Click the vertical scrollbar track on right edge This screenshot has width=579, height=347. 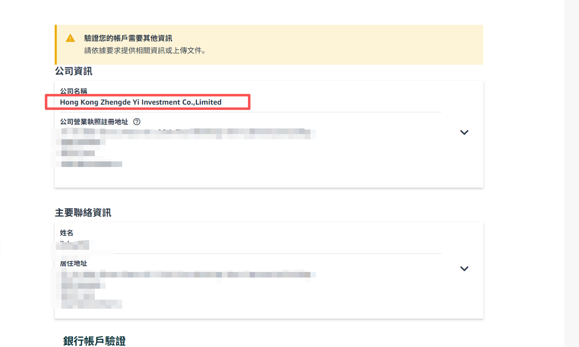point(571,175)
